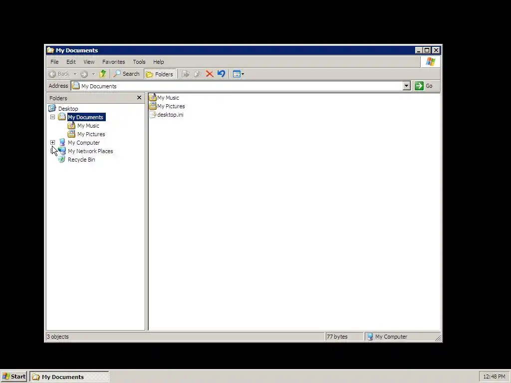Click the Back navigation button

point(59,74)
